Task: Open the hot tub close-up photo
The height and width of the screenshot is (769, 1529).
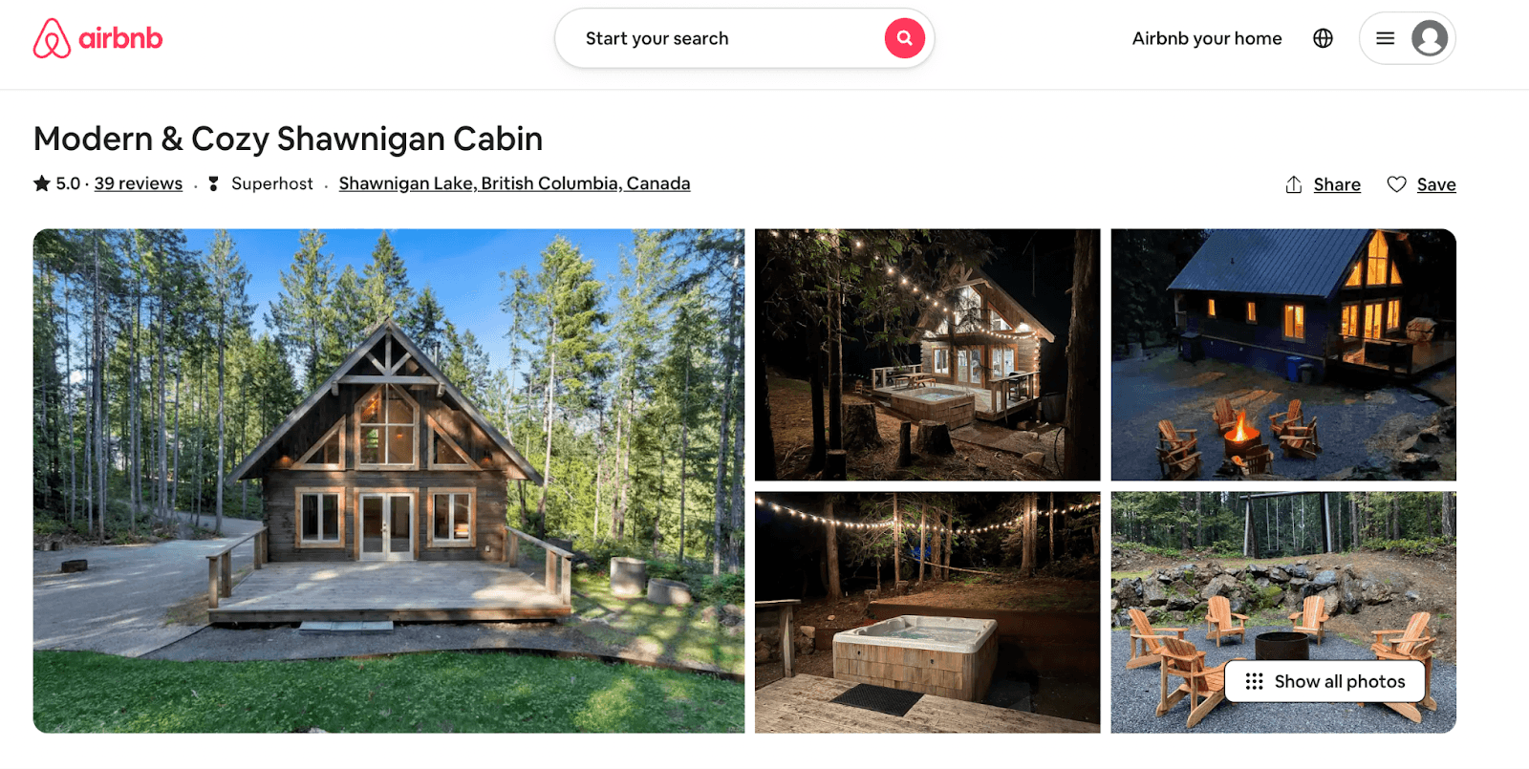Action: (927, 612)
